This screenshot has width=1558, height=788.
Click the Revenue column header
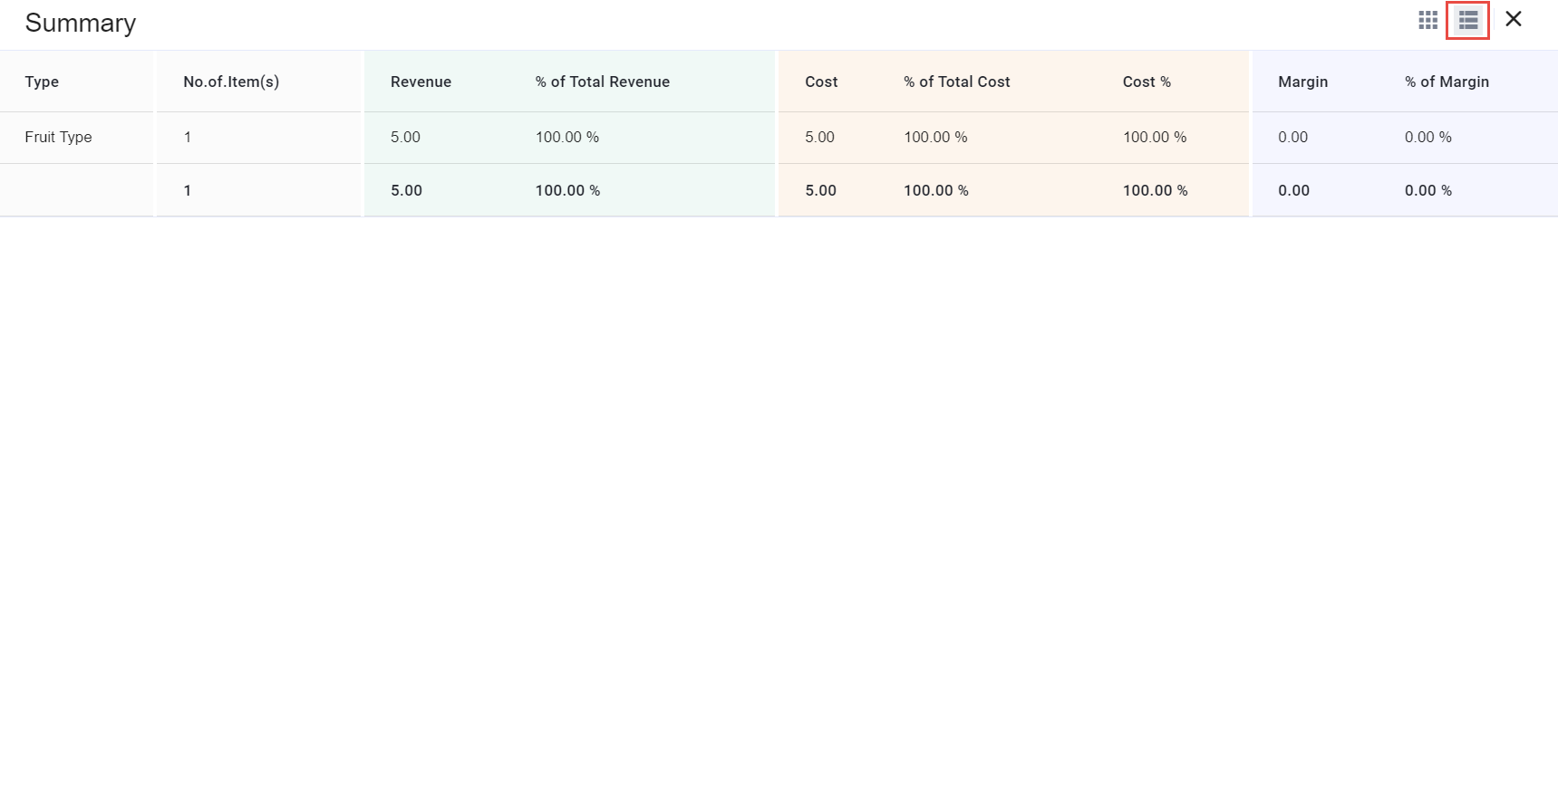click(421, 82)
